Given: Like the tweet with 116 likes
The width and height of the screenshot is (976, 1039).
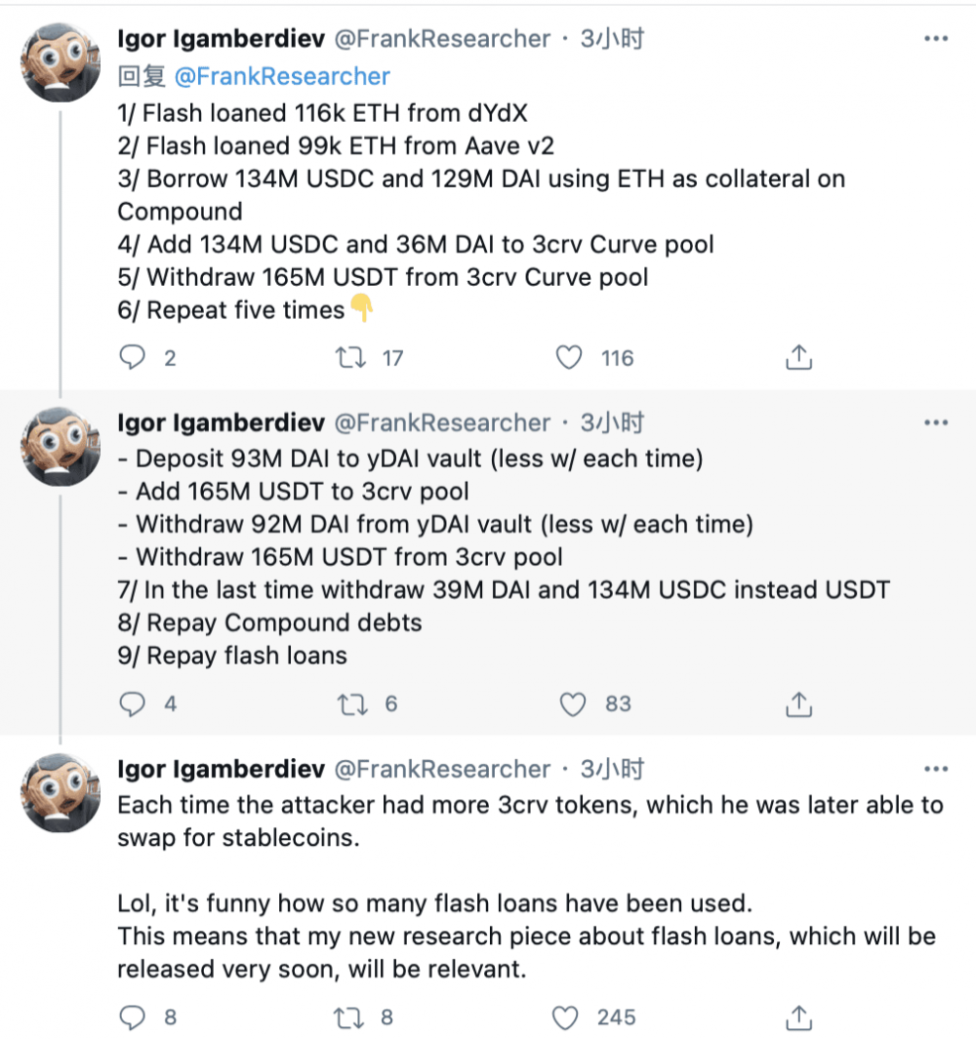Looking at the screenshot, I should [569, 359].
